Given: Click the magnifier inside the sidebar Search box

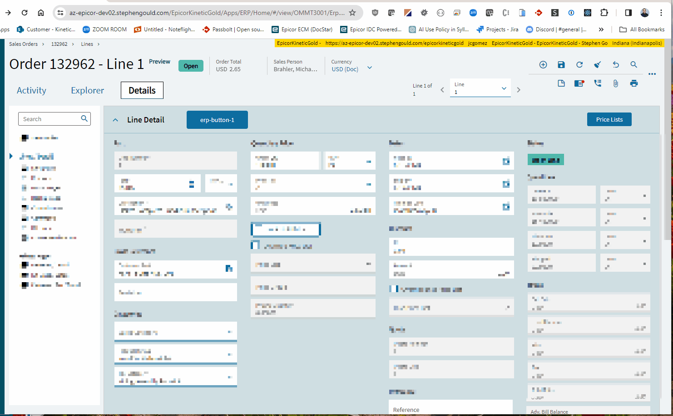Looking at the screenshot, I should pyautogui.click(x=84, y=119).
